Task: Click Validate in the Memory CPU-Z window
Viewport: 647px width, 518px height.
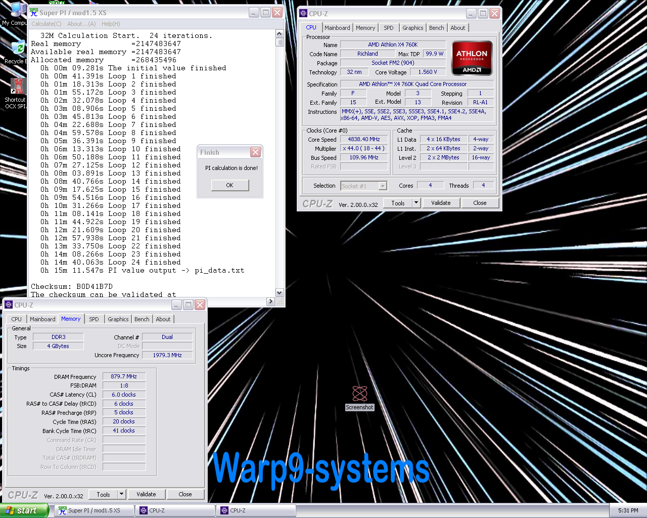Action: coord(146,494)
